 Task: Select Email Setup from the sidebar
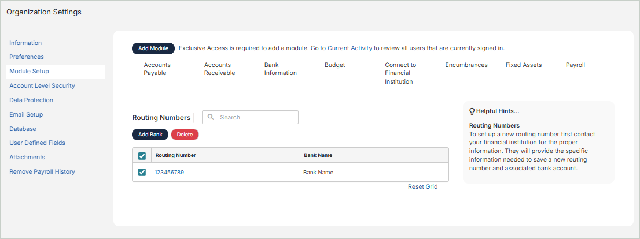pyautogui.click(x=26, y=114)
